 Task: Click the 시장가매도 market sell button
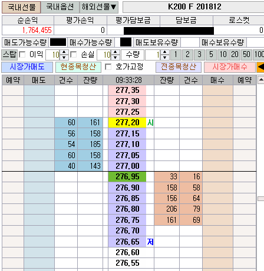click(27, 67)
